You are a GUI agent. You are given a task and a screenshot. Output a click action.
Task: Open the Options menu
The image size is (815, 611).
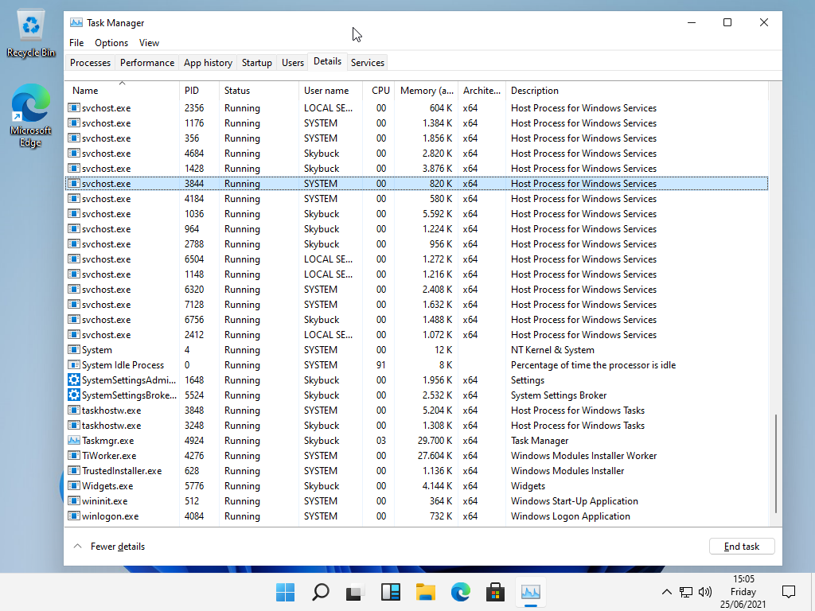tap(111, 43)
